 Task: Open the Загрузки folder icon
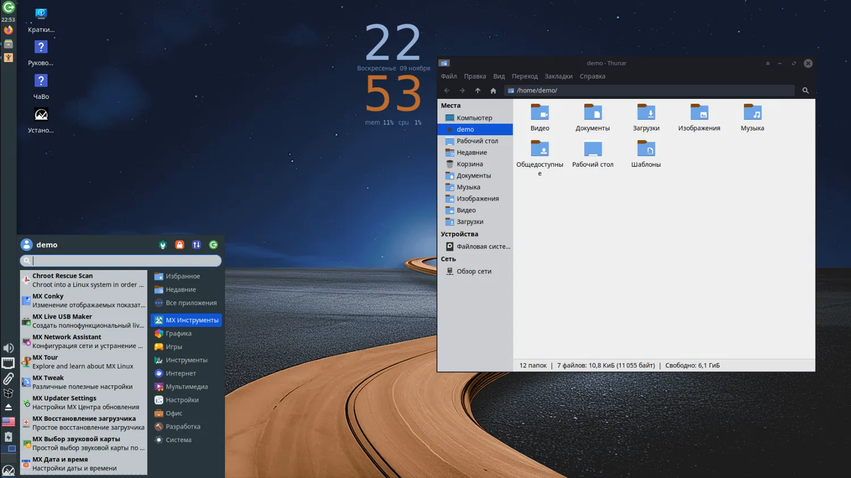[x=646, y=113]
